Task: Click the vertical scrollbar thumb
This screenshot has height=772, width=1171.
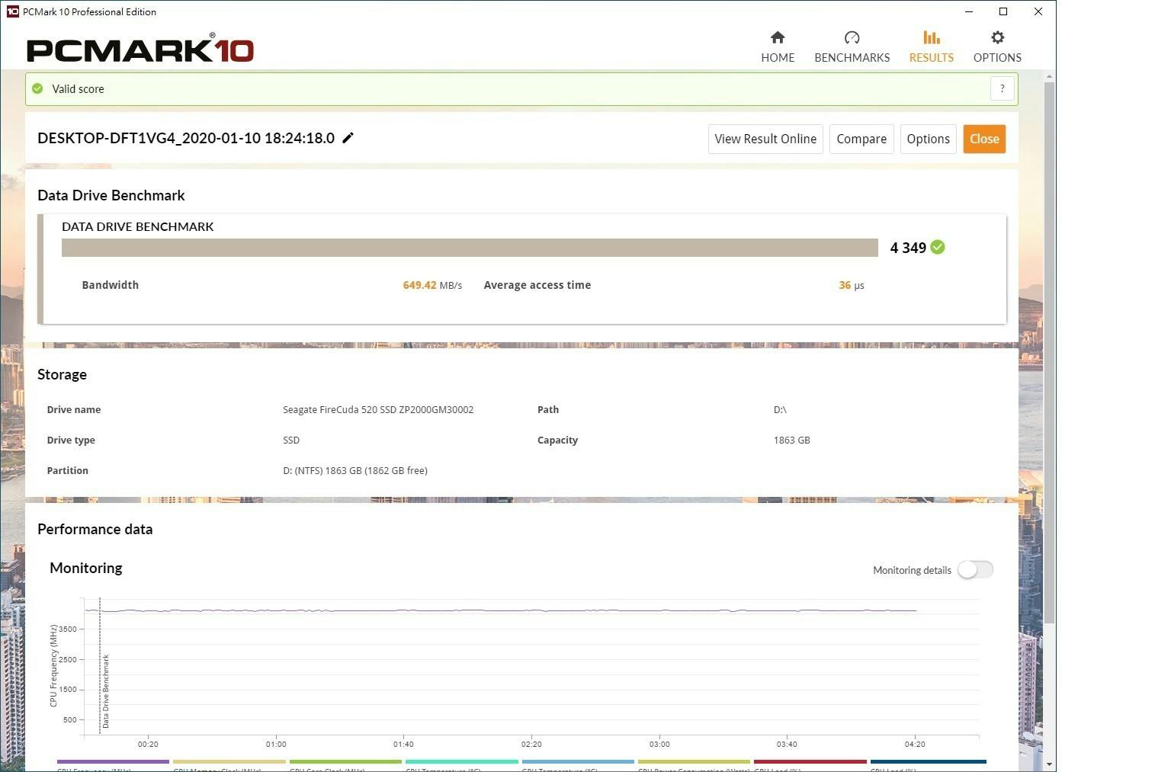Action: (1050, 352)
